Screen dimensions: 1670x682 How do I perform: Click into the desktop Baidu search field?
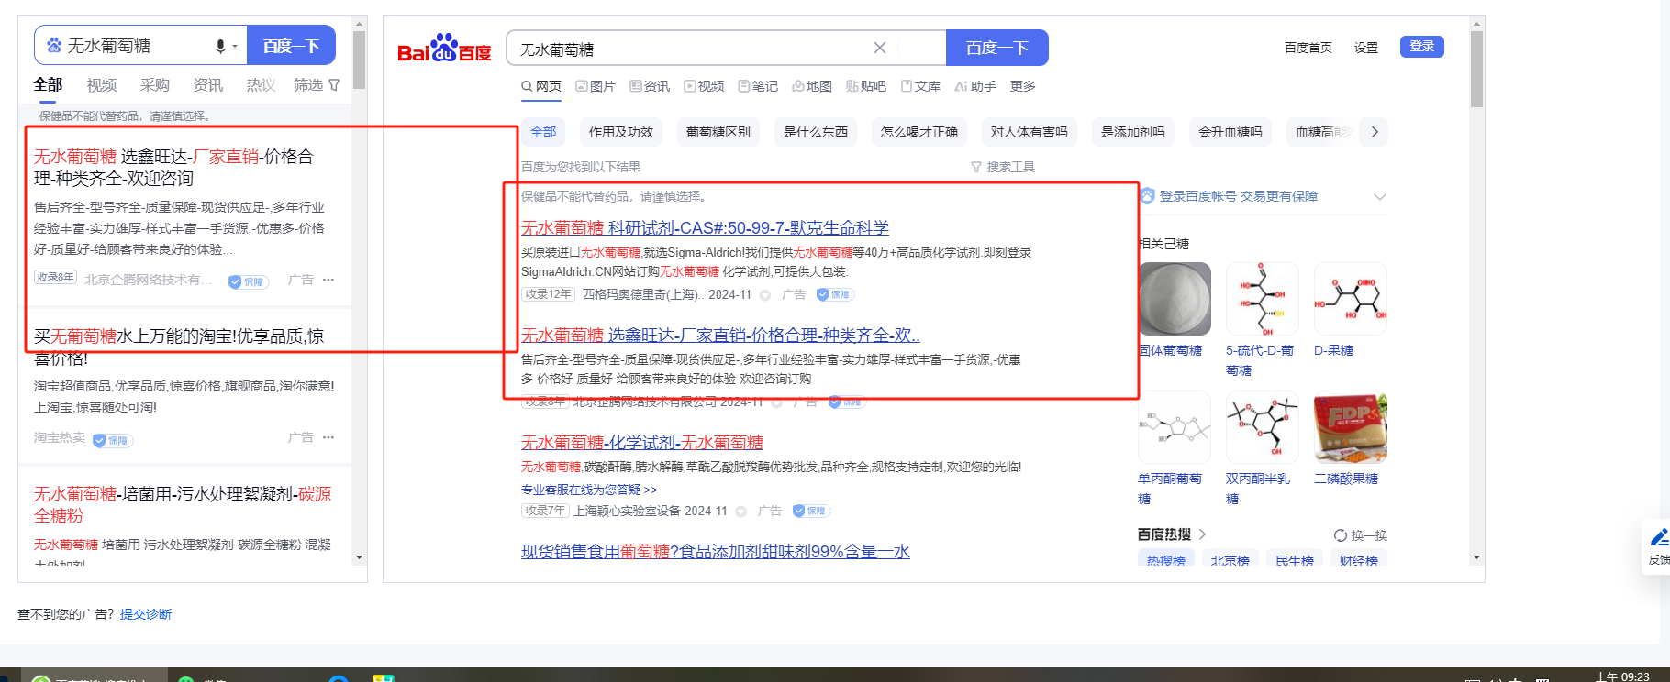point(688,49)
